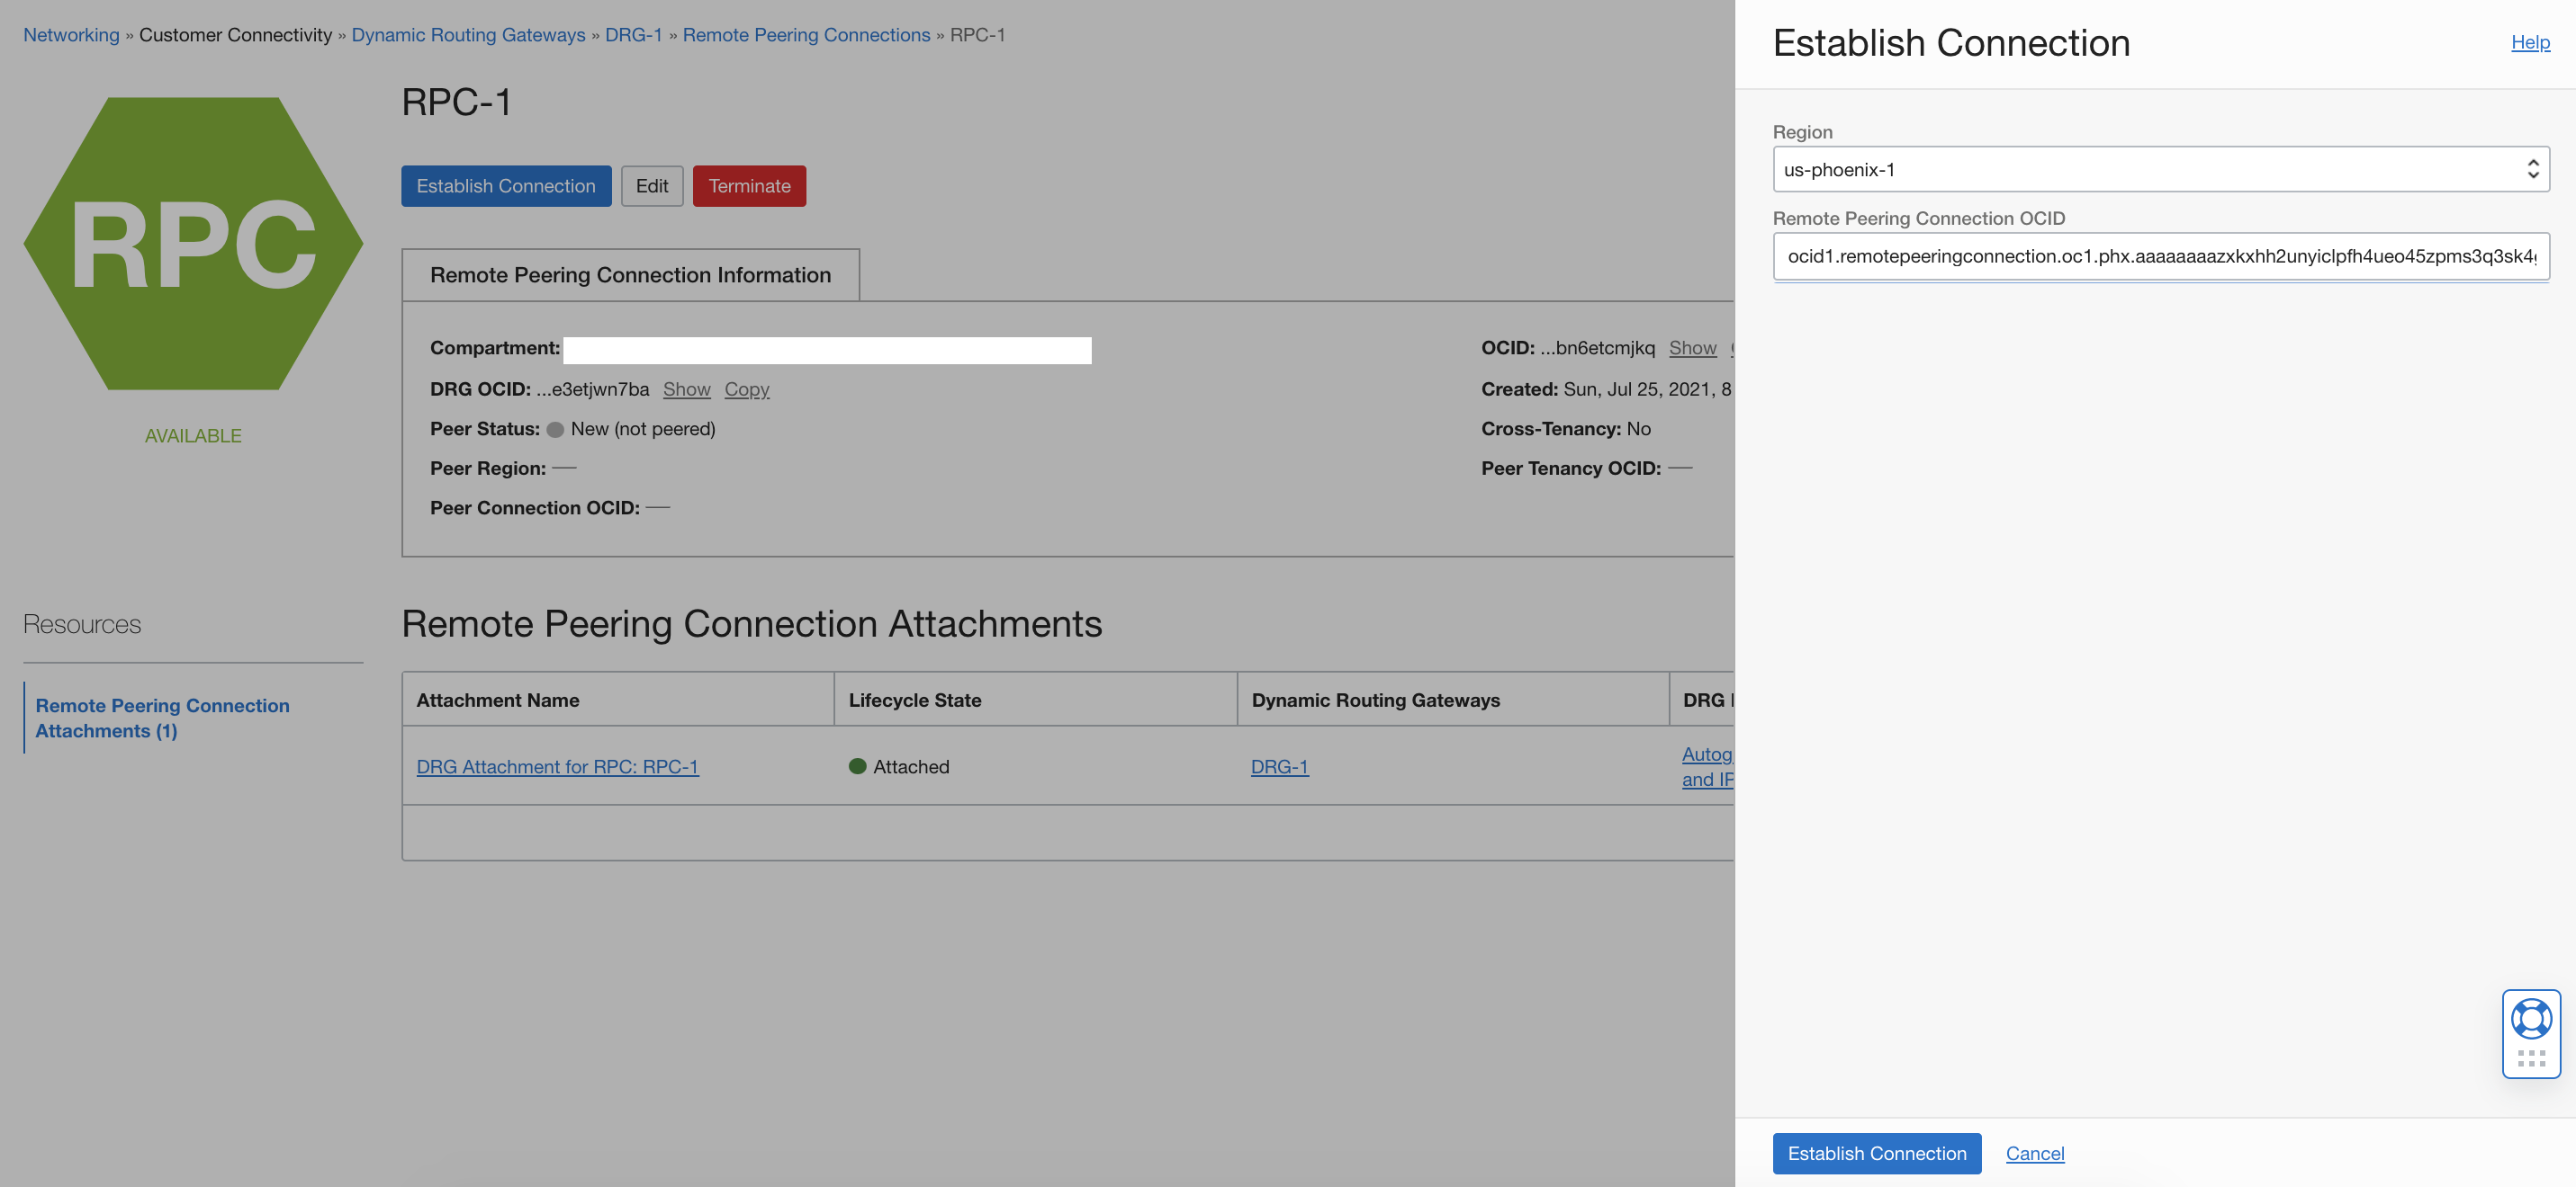This screenshot has height=1187, width=2576.
Task: Open the Region dropdown showing us-phoenix-1
Action: (x=2160, y=169)
